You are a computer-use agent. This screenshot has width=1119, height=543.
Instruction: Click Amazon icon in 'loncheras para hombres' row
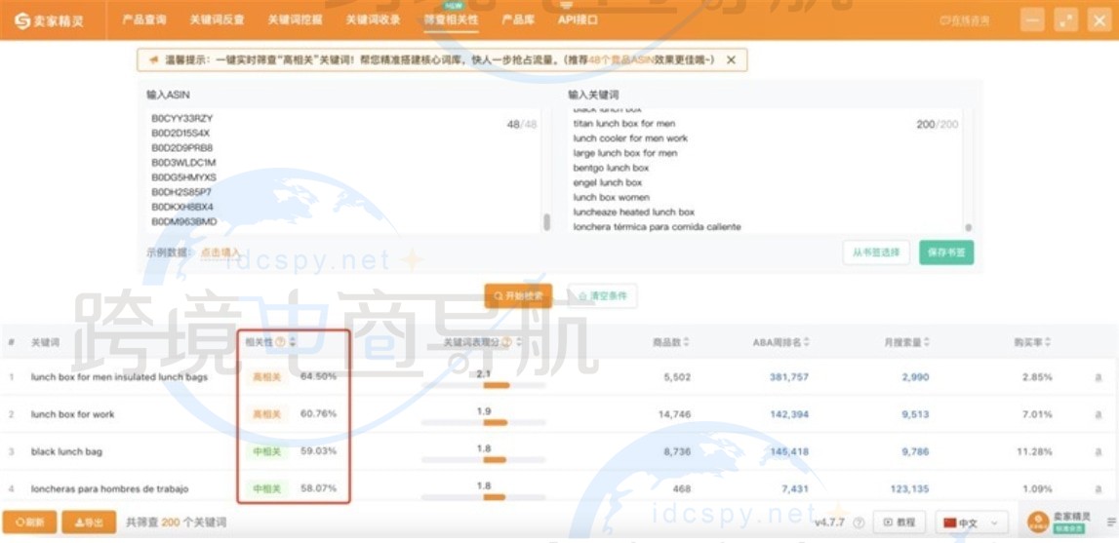1099,489
